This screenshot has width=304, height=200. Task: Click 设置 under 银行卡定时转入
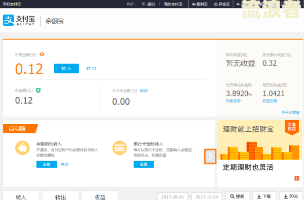(x=144, y=165)
